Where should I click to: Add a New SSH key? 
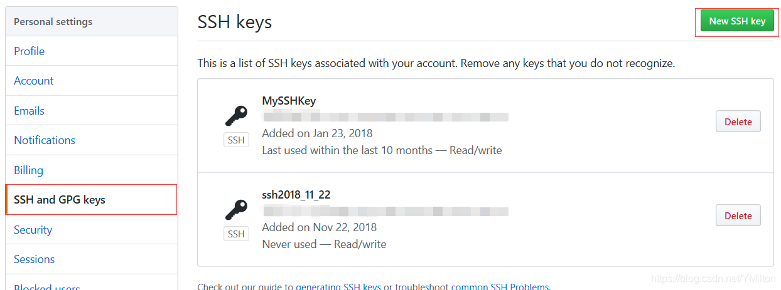(737, 21)
